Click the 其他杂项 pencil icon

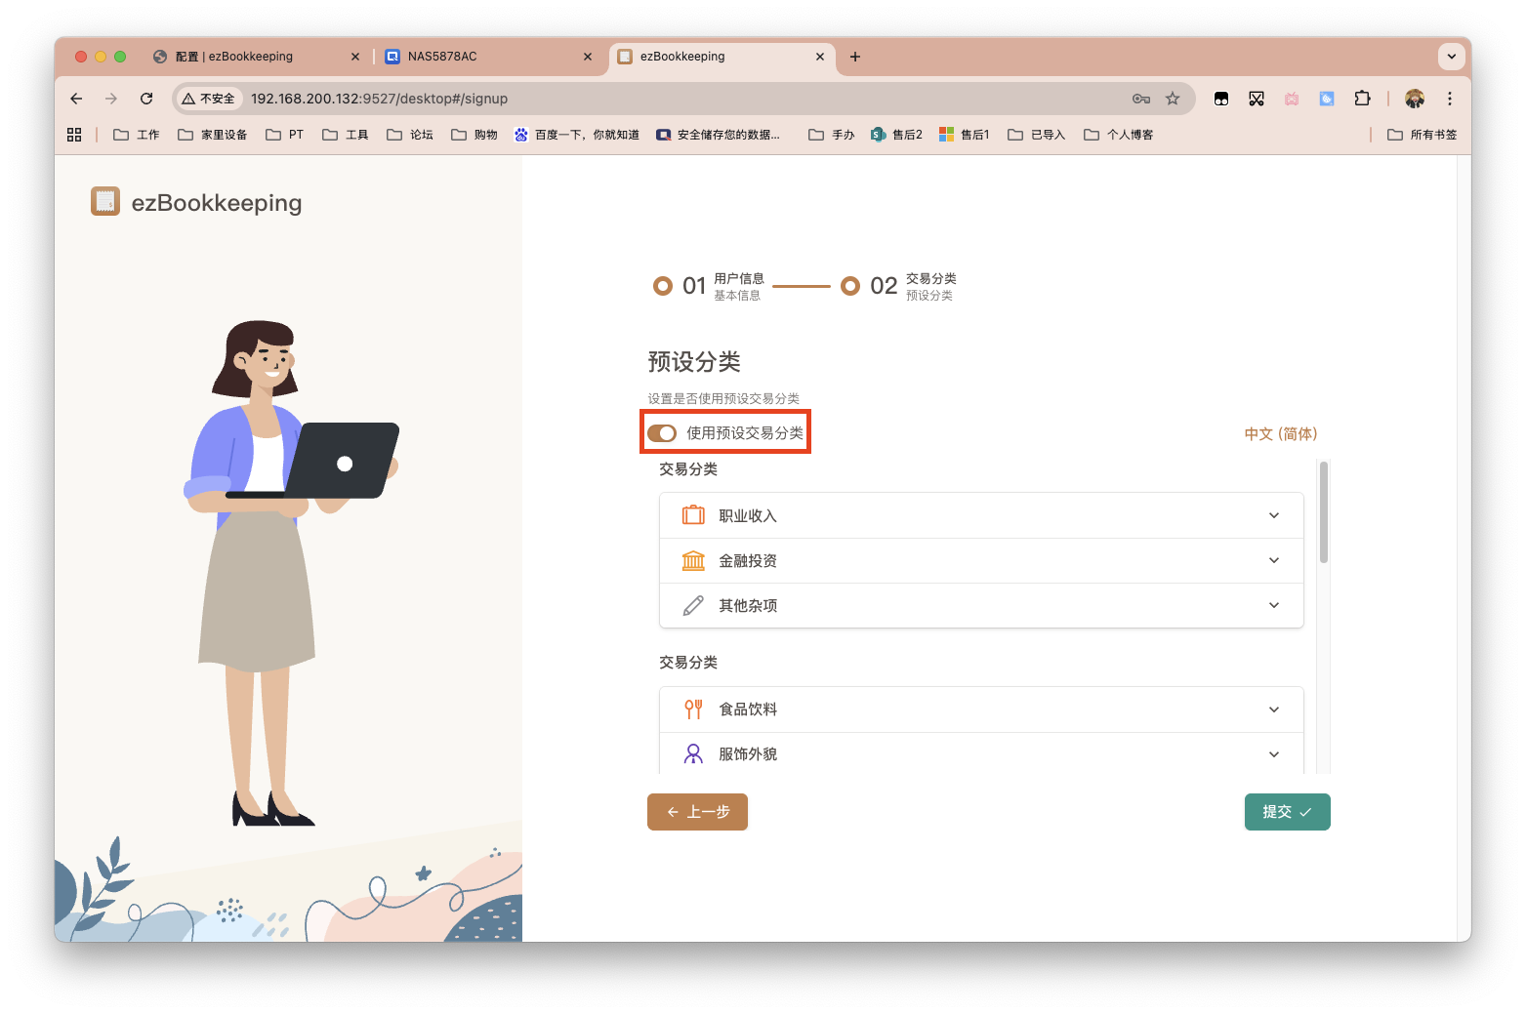[693, 605]
